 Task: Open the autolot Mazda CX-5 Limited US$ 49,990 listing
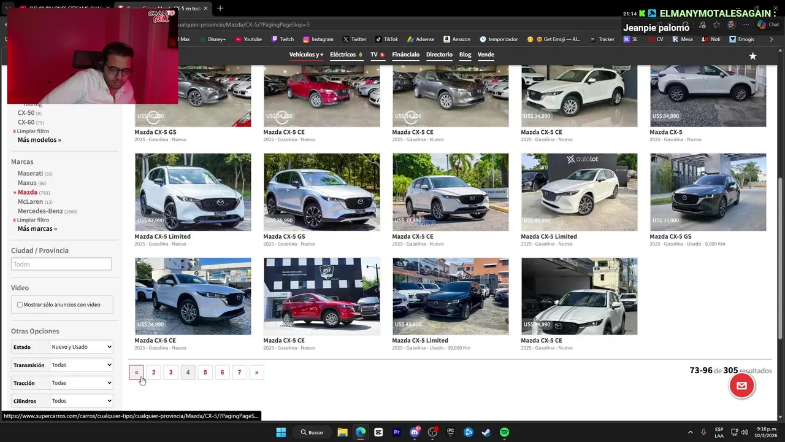point(579,192)
